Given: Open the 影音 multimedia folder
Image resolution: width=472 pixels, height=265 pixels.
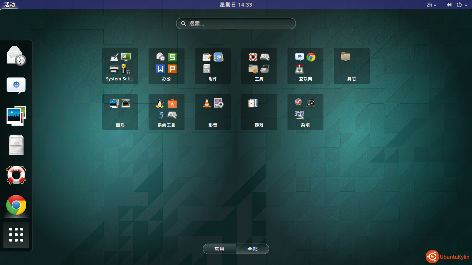Looking at the screenshot, I should pos(213,112).
